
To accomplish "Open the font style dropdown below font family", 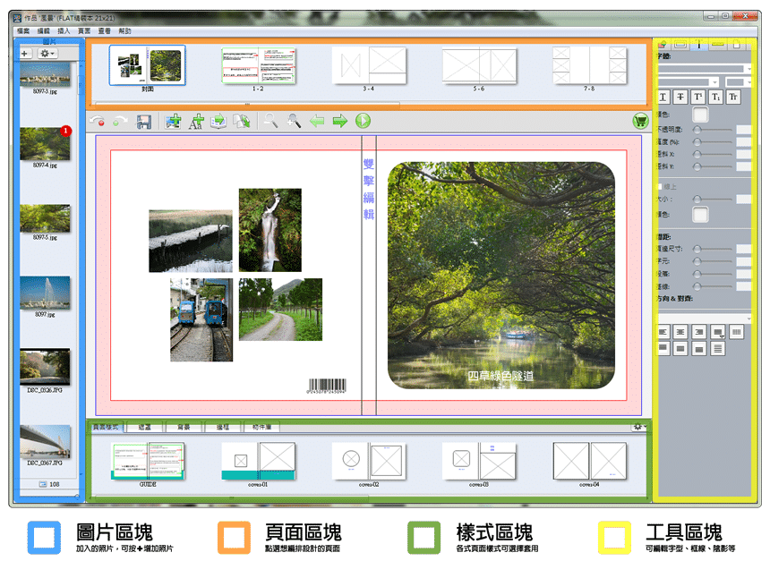I will click(688, 82).
